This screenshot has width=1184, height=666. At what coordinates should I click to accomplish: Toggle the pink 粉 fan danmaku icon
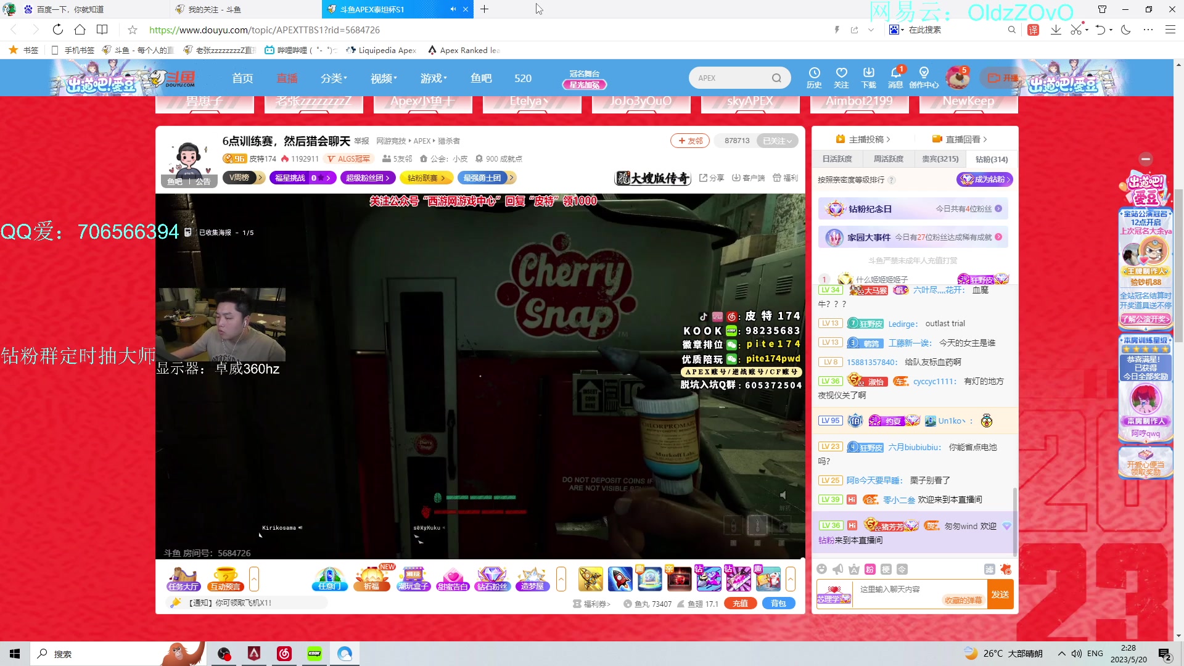(869, 569)
